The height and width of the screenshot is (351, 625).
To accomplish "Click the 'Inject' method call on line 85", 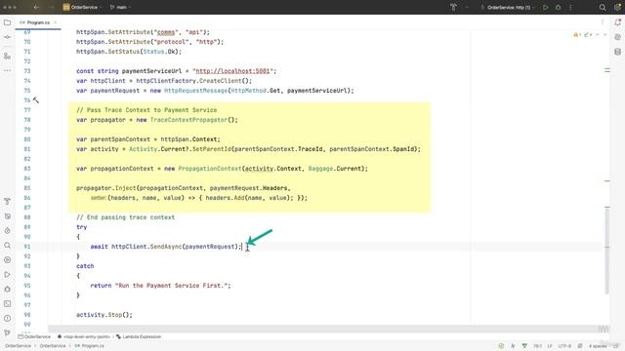I will point(126,188).
